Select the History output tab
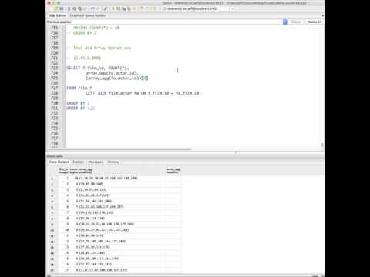The height and width of the screenshot is (277, 370). [113, 162]
